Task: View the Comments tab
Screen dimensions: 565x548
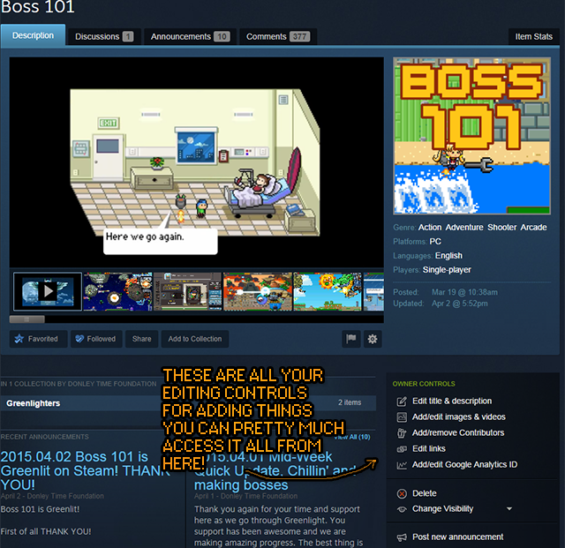Action: pos(278,37)
